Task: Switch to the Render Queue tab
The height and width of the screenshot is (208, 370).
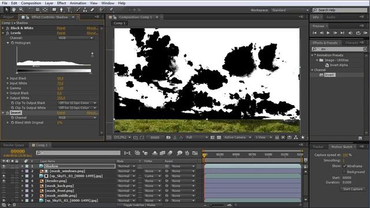Action: (13, 145)
